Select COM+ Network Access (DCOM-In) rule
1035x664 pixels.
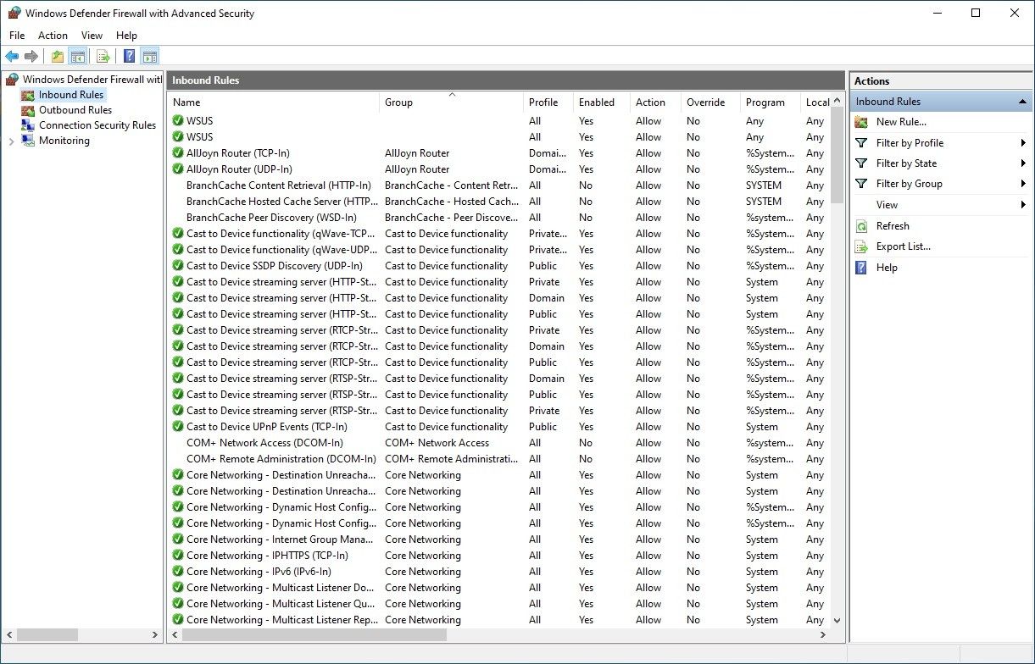(500, 443)
